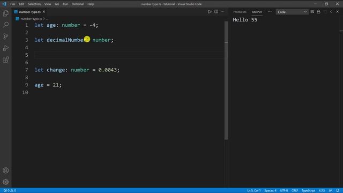The image size is (343, 193).
Task: Change file encoding UTF-8
Action: click(x=284, y=190)
